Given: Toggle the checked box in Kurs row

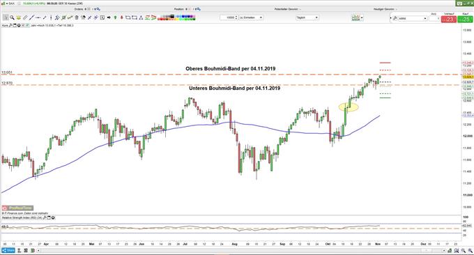Looking at the screenshot, I should (x=27, y=25).
